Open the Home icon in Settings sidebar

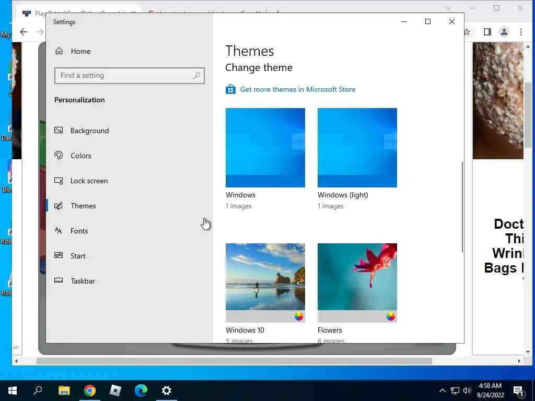(x=59, y=51)
